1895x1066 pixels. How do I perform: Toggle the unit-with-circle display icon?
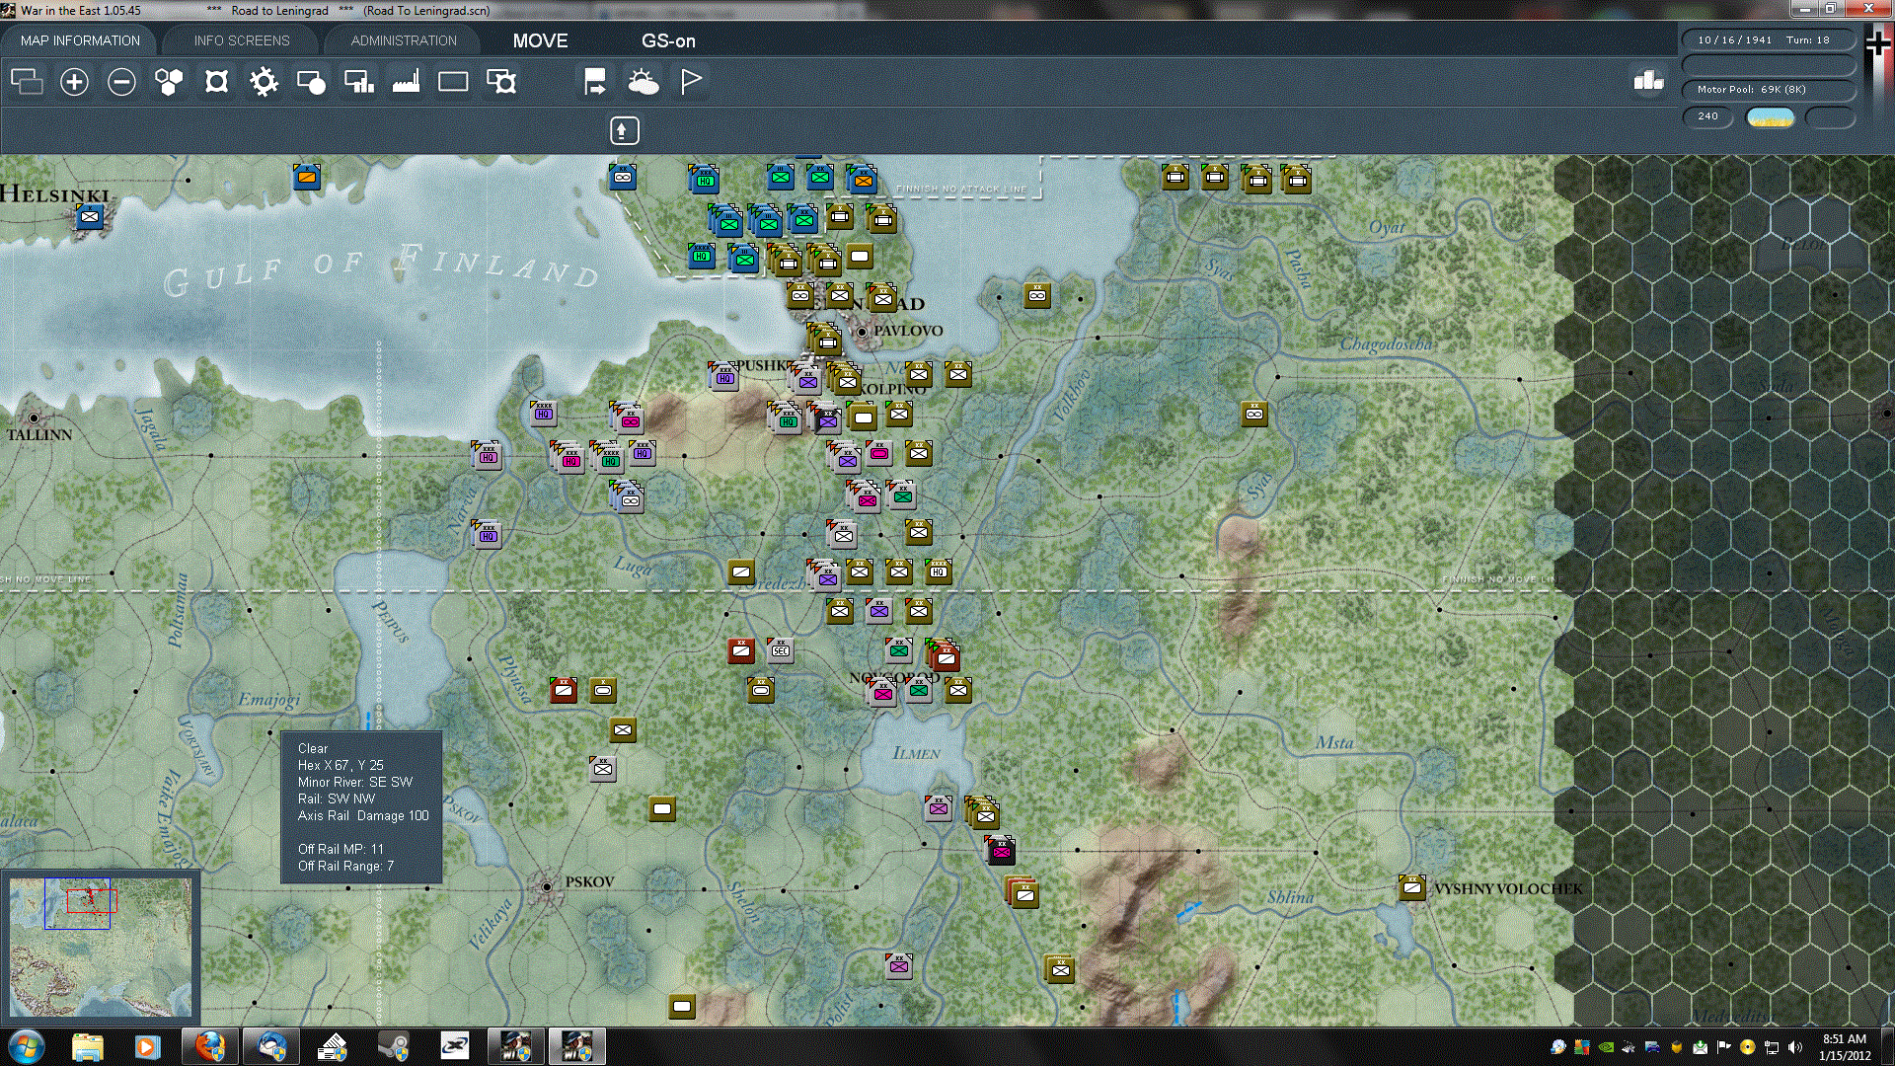pyautogui.click(x=311, y=81)
